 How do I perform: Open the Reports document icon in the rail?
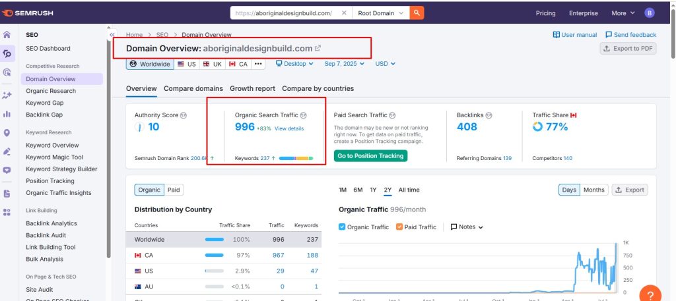7,194
